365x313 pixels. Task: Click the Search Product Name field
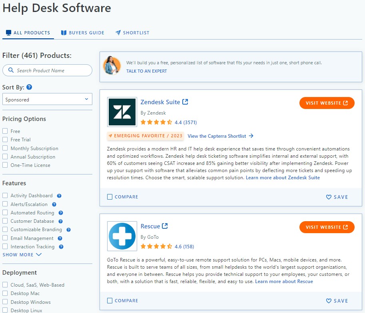pos(47,71)
